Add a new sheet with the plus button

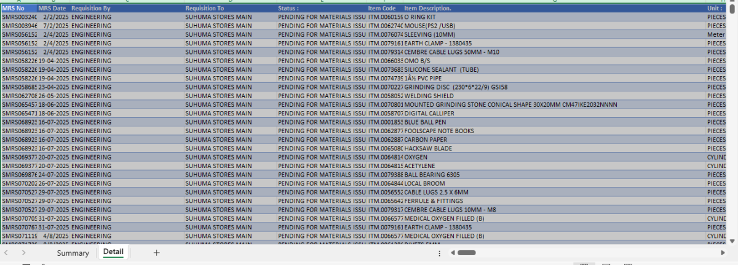point(156,253)
